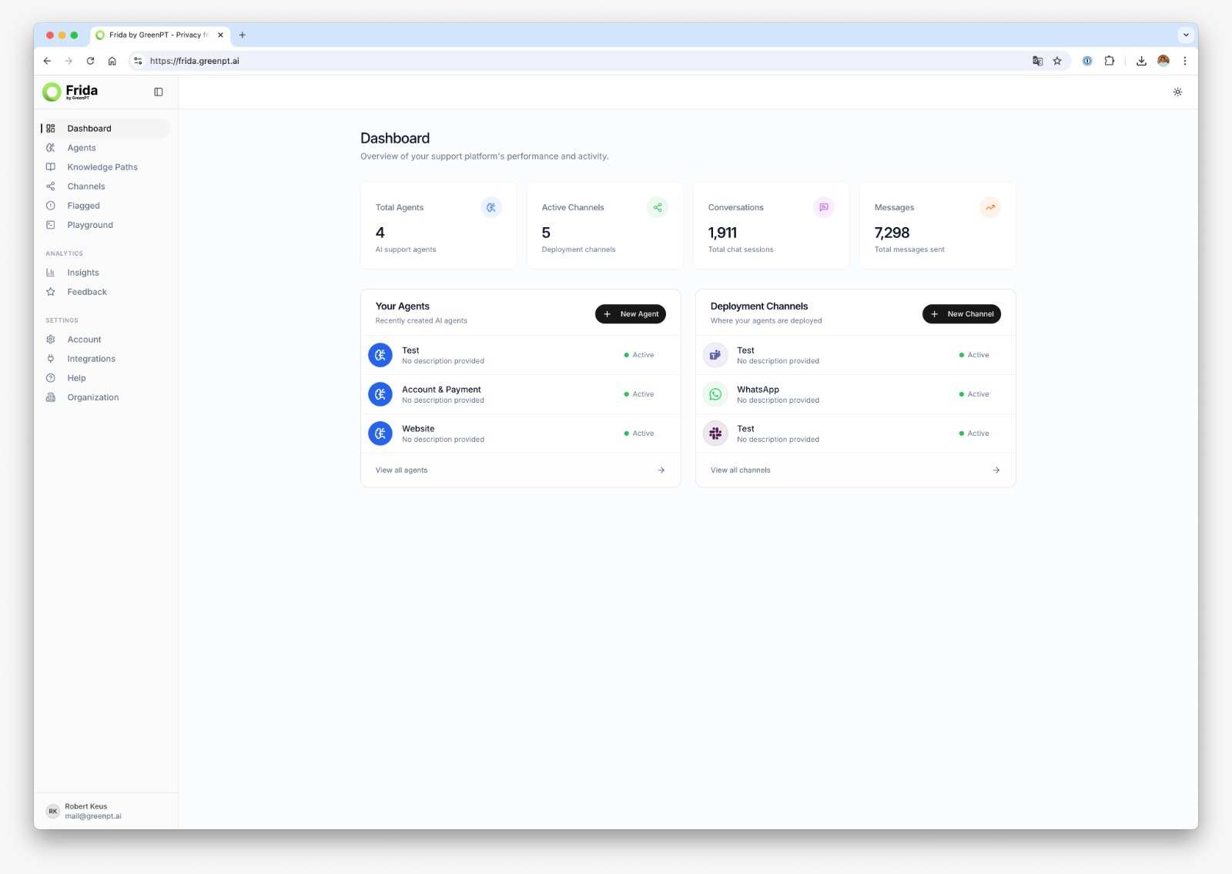Follow the View all agents link
The image size is (1232, 874).
pyautogui.click(x=401, y=470)
